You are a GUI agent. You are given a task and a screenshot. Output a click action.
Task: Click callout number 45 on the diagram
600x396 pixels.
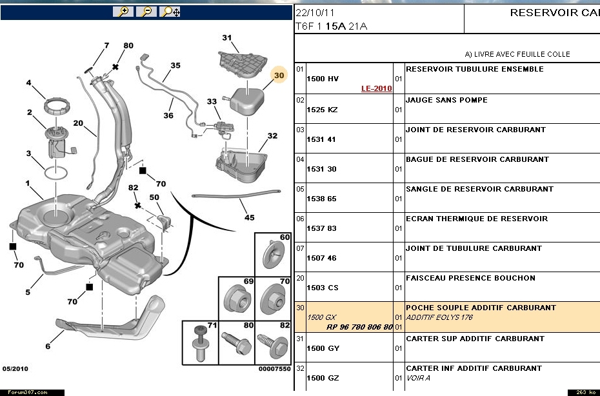tap(249, 217)
